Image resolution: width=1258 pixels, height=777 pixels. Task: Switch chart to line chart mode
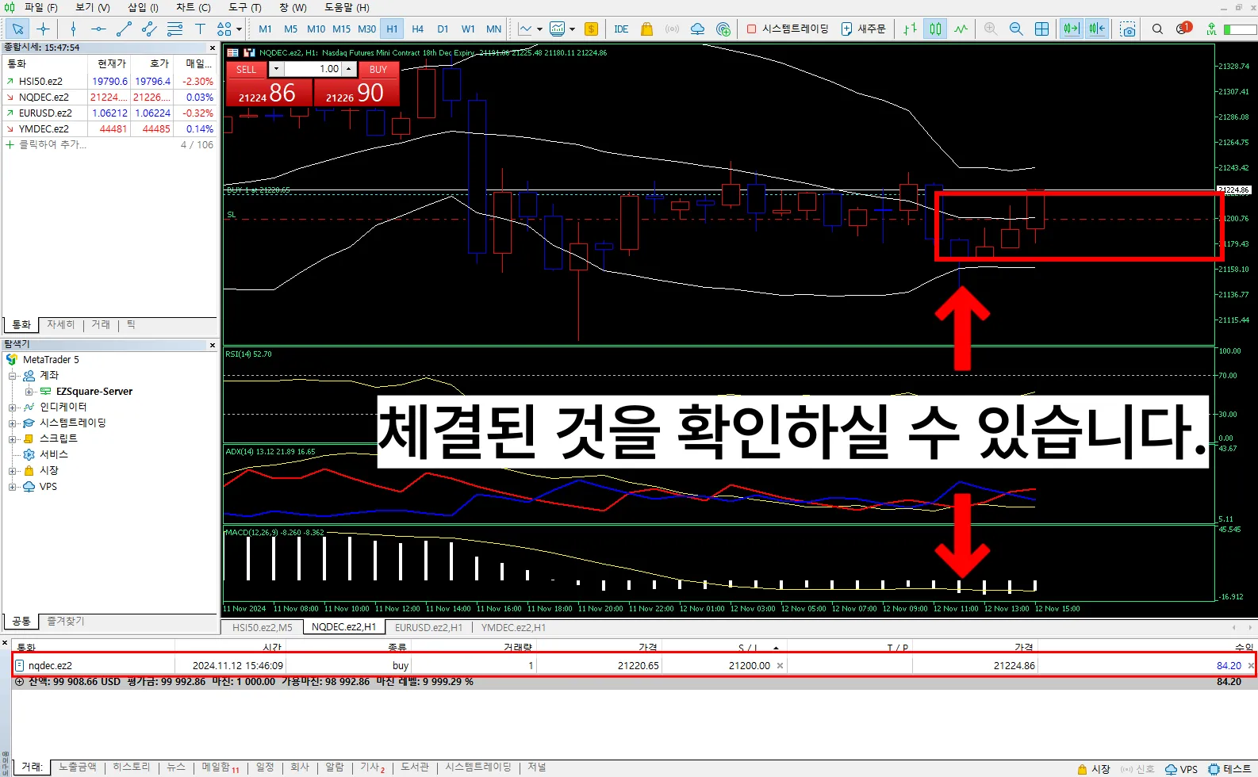point(961,29)
